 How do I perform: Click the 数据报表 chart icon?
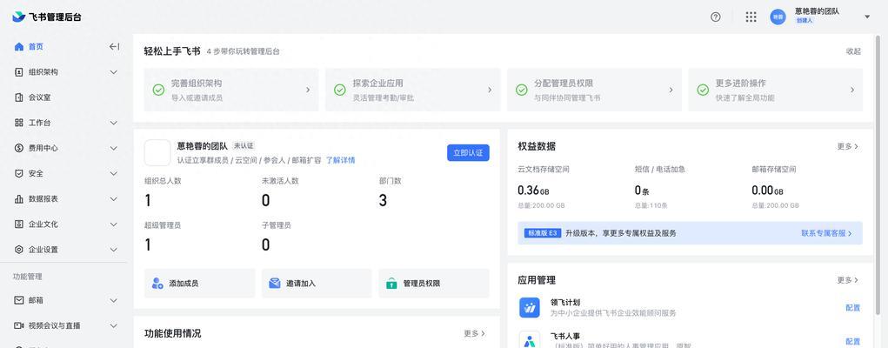tap(18, 199)
